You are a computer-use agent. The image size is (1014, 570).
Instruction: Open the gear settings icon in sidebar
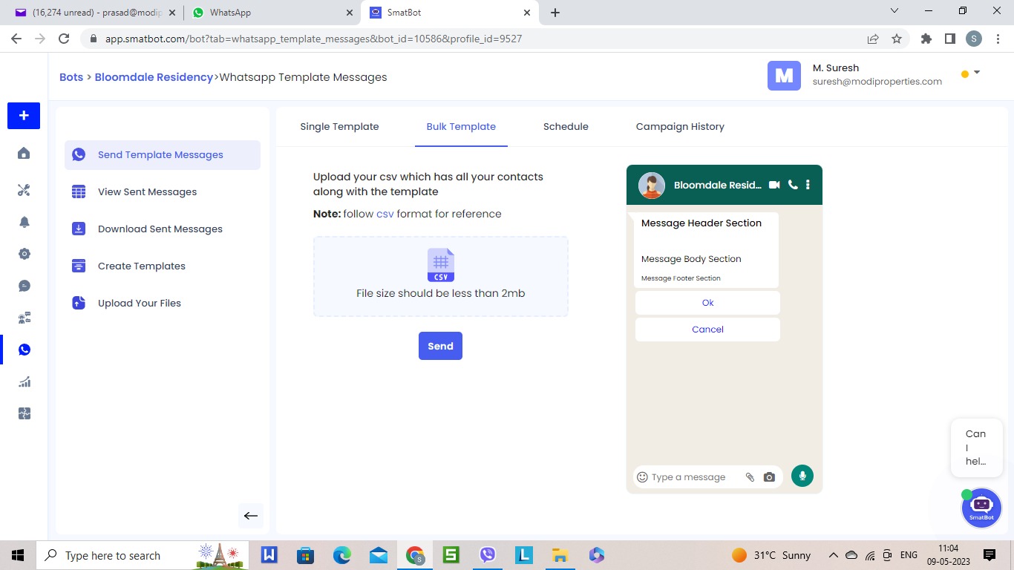pyautogui.click(x=24, y=254)
